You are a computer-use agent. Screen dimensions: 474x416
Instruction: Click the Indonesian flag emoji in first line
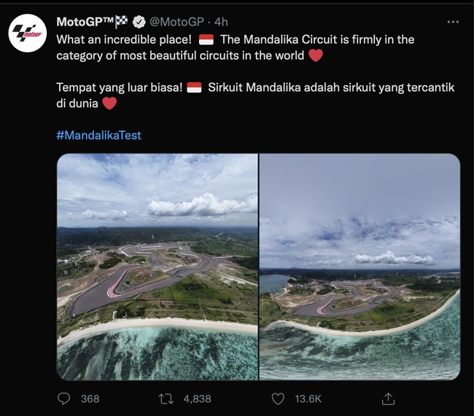[x=206, y=39]
